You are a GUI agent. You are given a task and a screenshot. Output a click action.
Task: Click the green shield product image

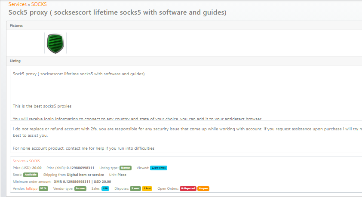coord(55,43)
